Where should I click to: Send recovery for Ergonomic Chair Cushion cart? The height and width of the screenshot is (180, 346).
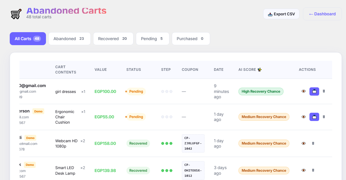314,117
